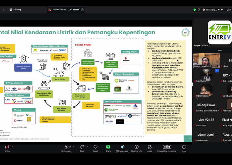This screenshot has width=232, height=165.
Task: Click the Charging/Swap Station Operator label
Action: [50, 46]
